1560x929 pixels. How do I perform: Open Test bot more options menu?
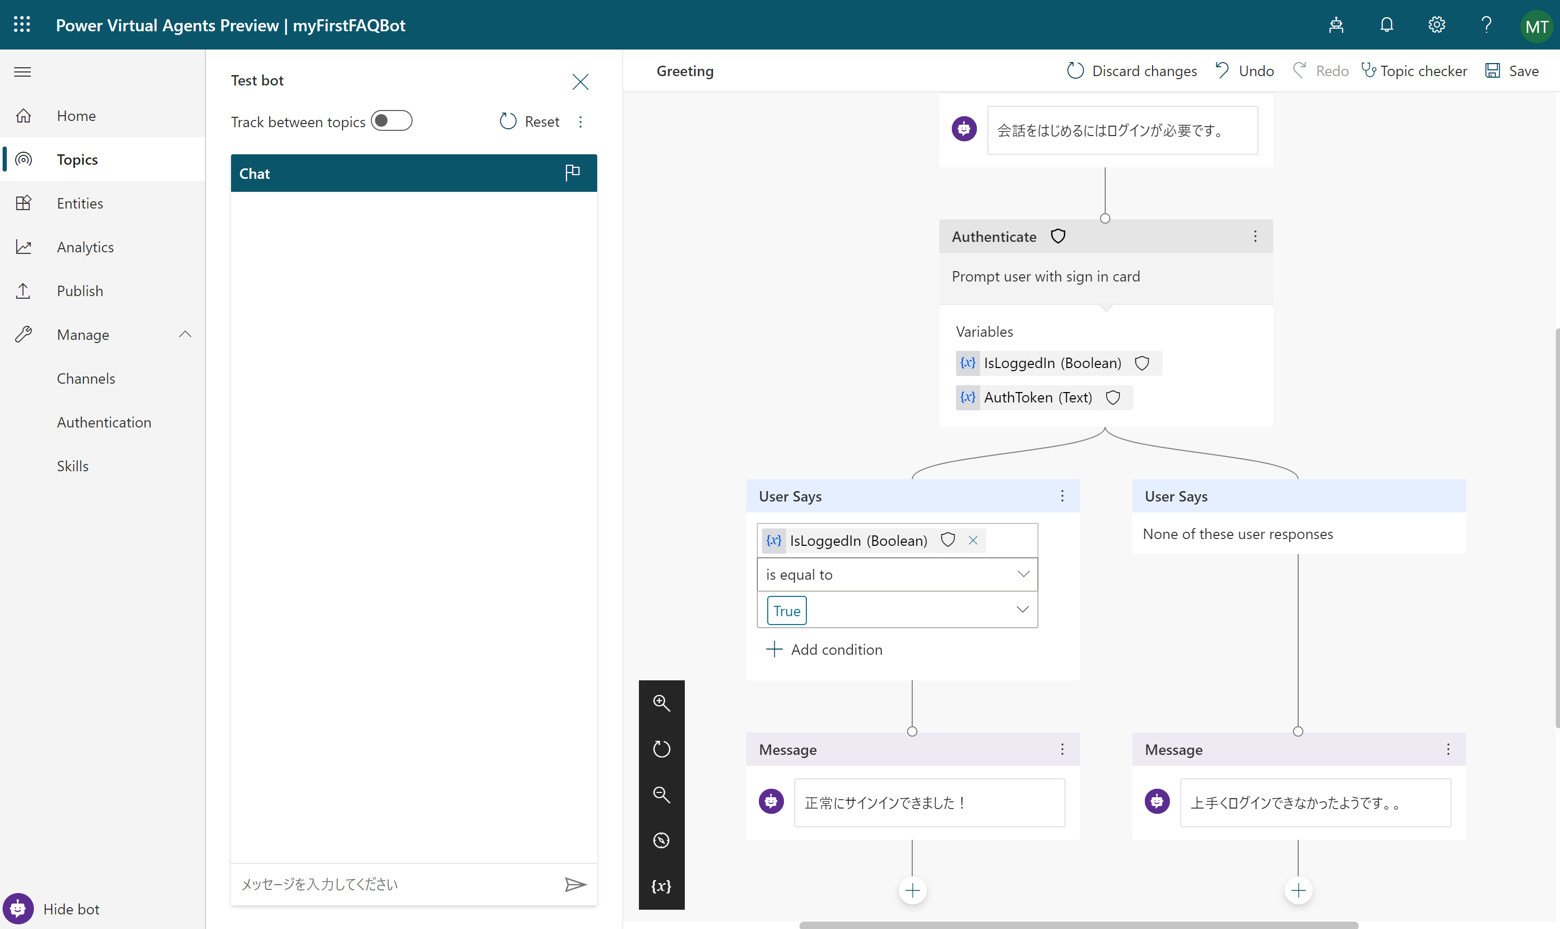pos(581,121)
